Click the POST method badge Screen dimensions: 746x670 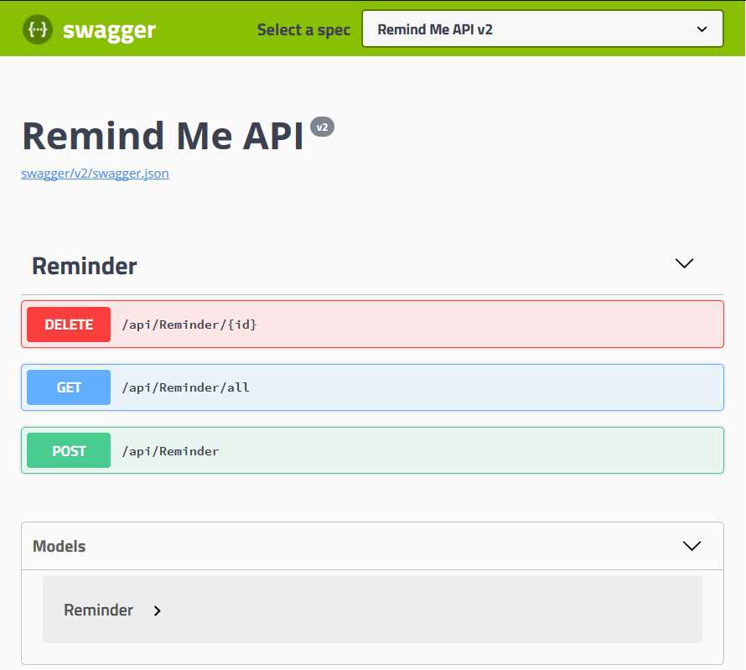(x=68, y=450)
